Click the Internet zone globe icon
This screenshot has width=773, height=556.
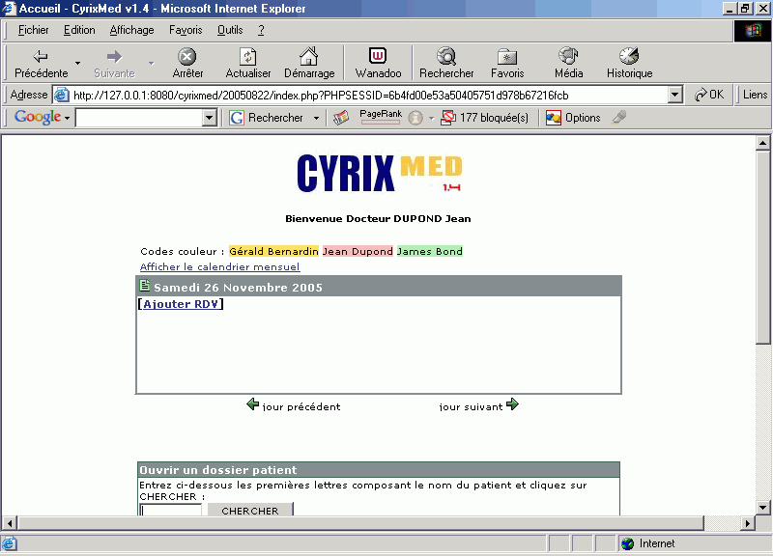[x=627, y=543]
